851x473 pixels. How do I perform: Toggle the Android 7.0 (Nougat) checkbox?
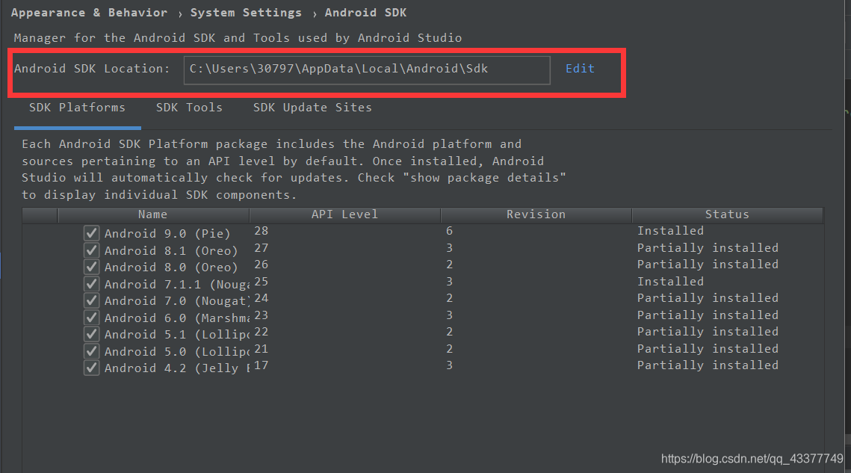pyautogui.click(x=91, y=301)
